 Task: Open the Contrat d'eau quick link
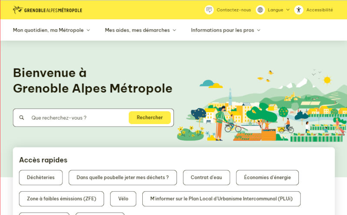coord(206,177)
